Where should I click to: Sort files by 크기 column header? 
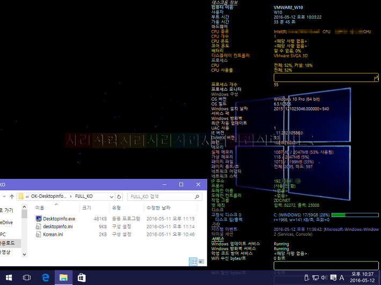86,208
